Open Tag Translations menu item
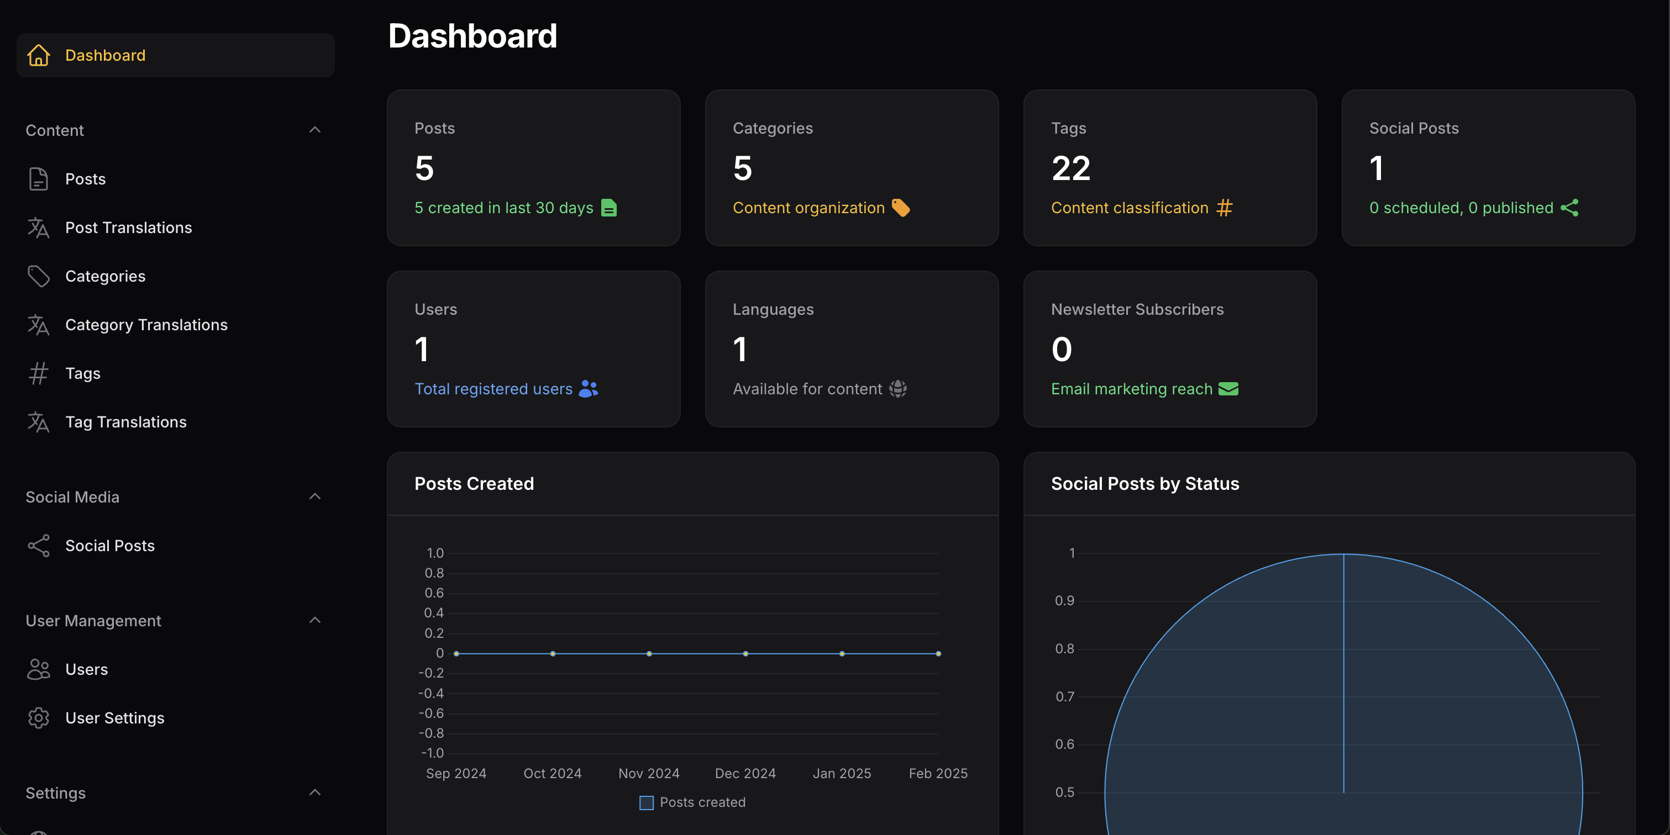This screenshot has width=1670, height=835. [x=126, y=422]
